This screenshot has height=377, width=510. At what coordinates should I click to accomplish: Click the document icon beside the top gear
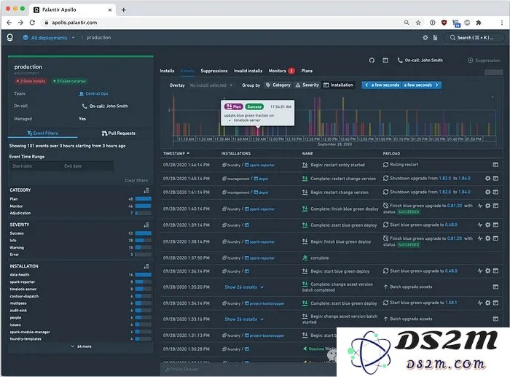coord(435,37)
